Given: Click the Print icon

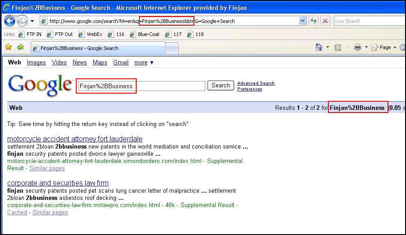Looking at the screenshot, I should click(x=358, y=47).
